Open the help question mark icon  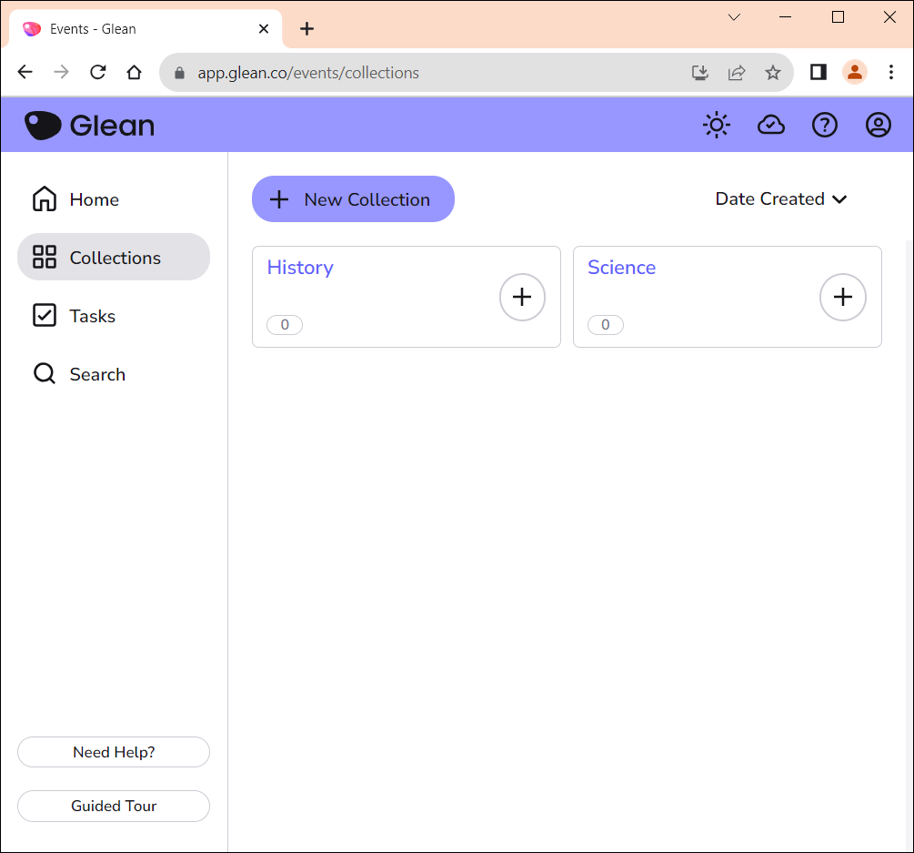coord(824,126)
